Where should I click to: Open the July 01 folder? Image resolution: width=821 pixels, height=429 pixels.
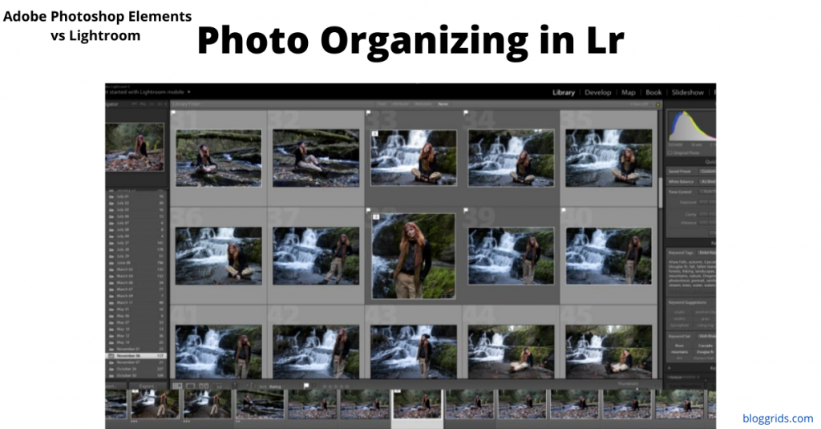pos(135,196)
